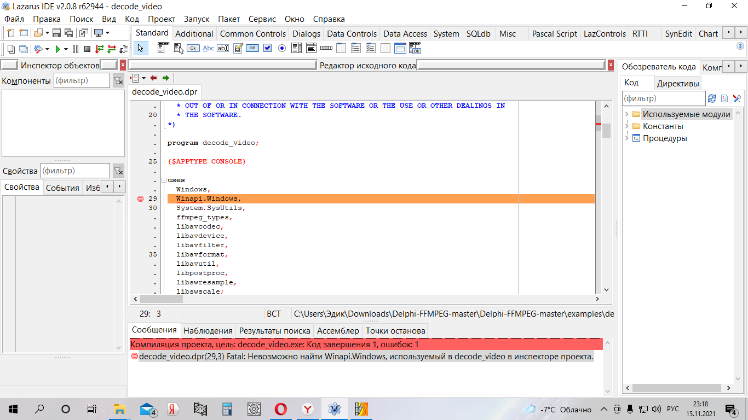748x420 pixels.
Task: Open code explorer options wrench icon
Action: [x=737, y=98]
